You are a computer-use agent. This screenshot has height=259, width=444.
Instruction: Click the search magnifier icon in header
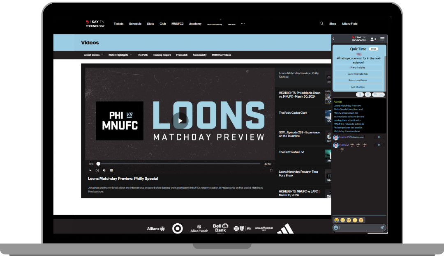click(321, 24)
